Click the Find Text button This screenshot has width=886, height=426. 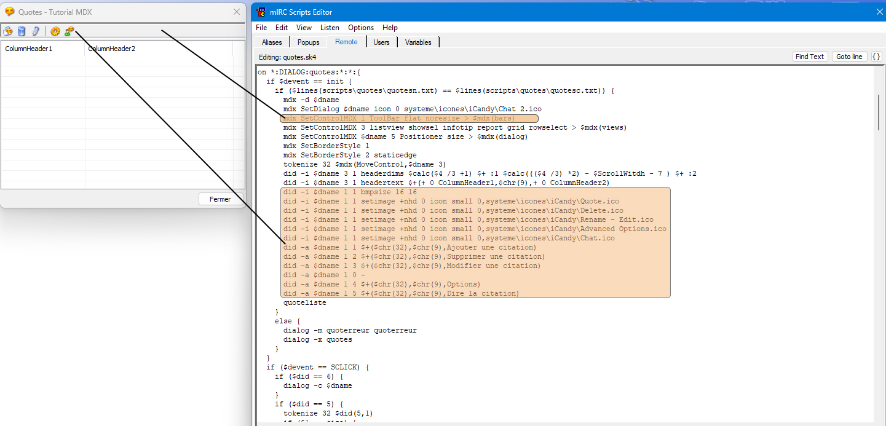pos(809,57)
